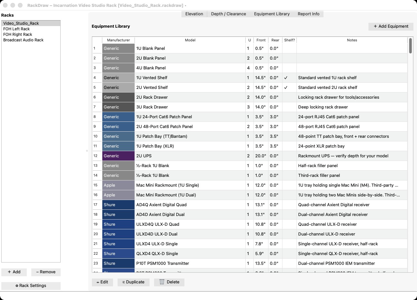The height and width of the screenshot is (300, 417).
Task: Select 1U Patch Bay (TT/Bantam) model
Action: 190,136
